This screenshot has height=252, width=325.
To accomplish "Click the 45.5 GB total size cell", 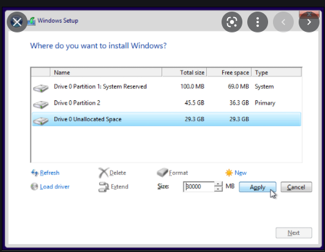I will click(195, 103).
